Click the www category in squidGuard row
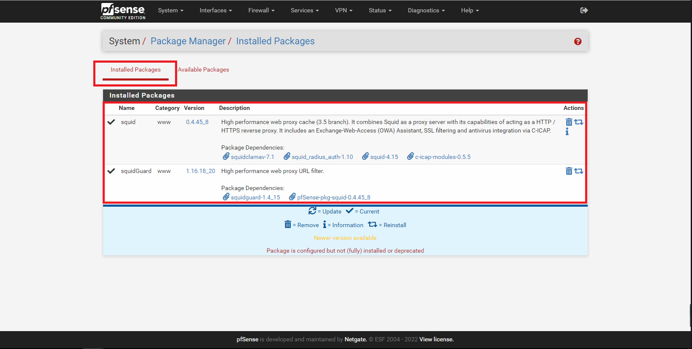This screenshot has width=692, height=349. click(x=164, y=171)
